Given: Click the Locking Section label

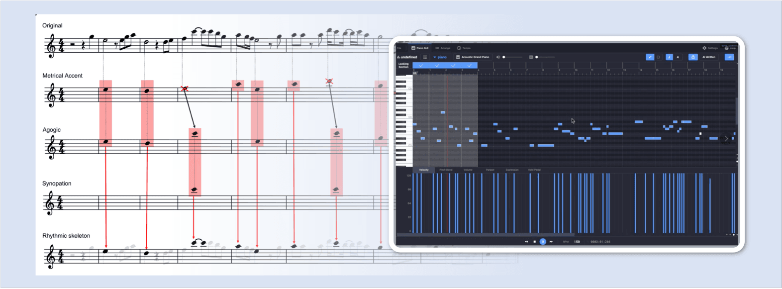Looking at the screenshot, I should point(403,65).
